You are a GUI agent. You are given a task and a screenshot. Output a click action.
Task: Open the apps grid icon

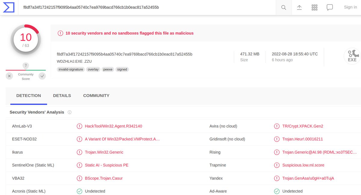(x=315, y=7)
